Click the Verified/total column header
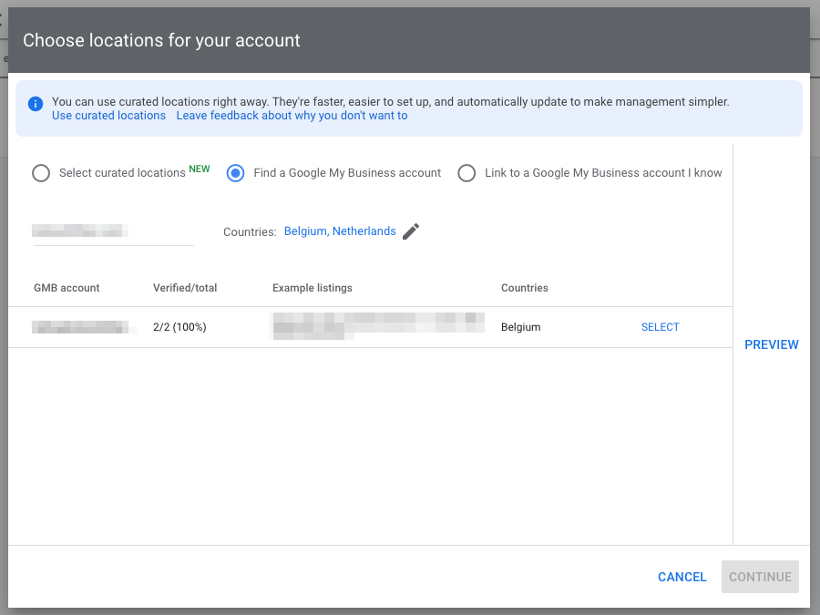 tap(185, 288)
